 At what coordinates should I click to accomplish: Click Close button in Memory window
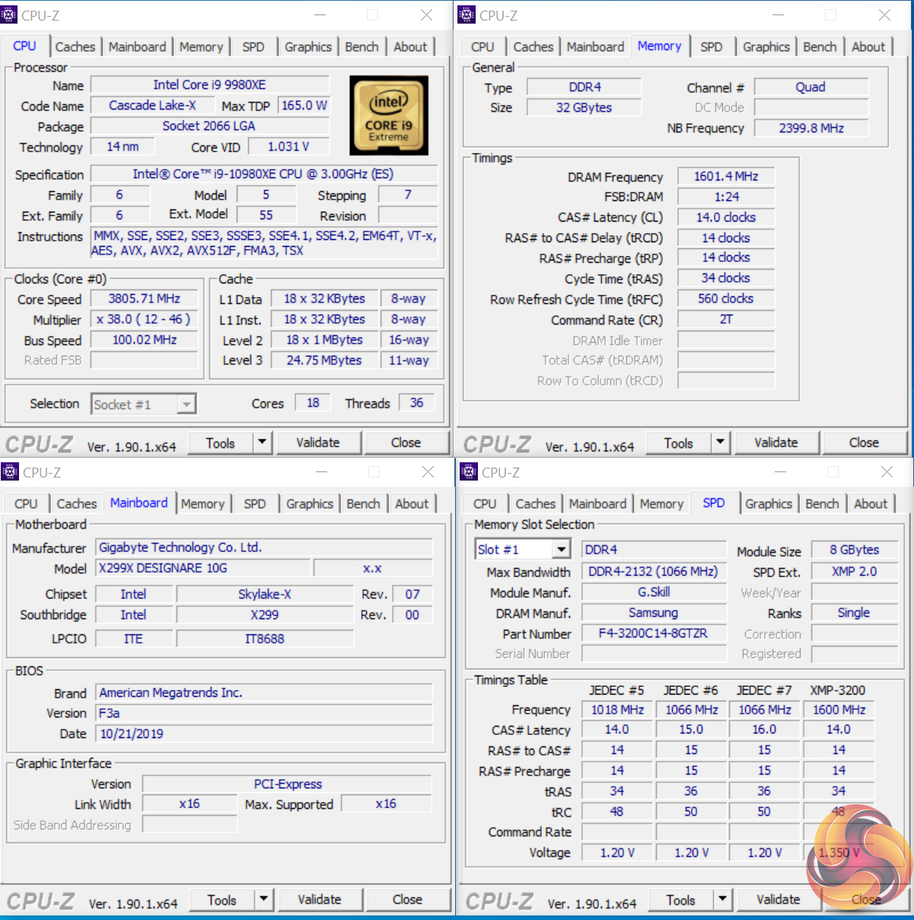[x=864, y=442]
